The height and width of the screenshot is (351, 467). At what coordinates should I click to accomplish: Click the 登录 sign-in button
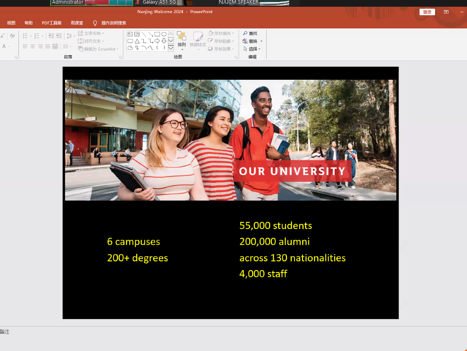[x=427, y=12]
